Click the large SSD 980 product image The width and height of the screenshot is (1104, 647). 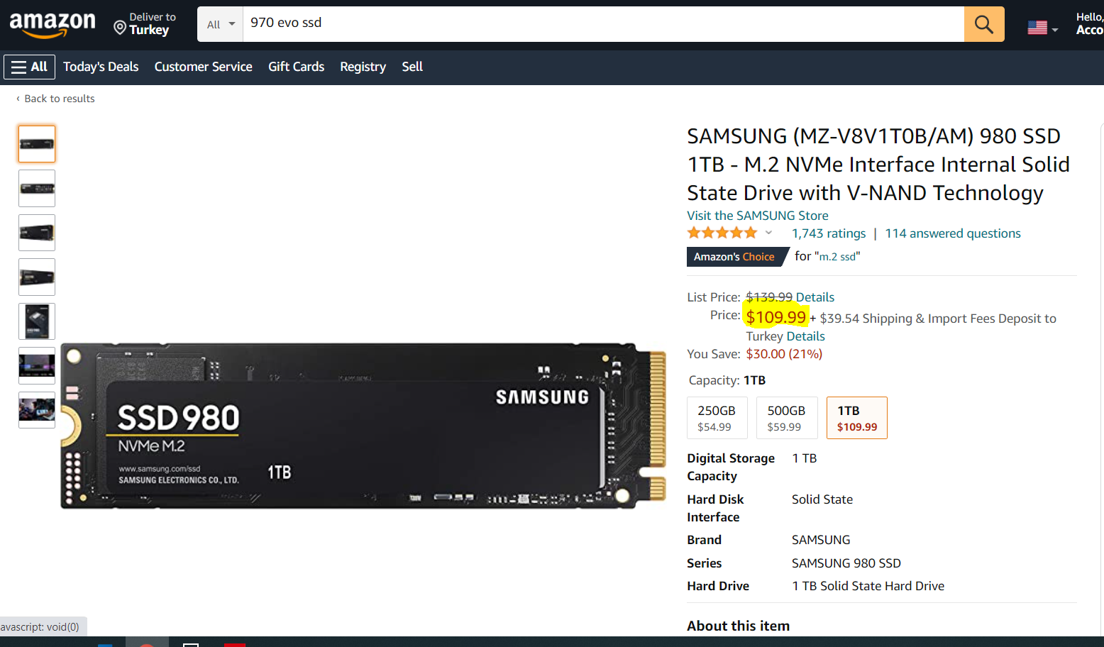tap(363, 426)
